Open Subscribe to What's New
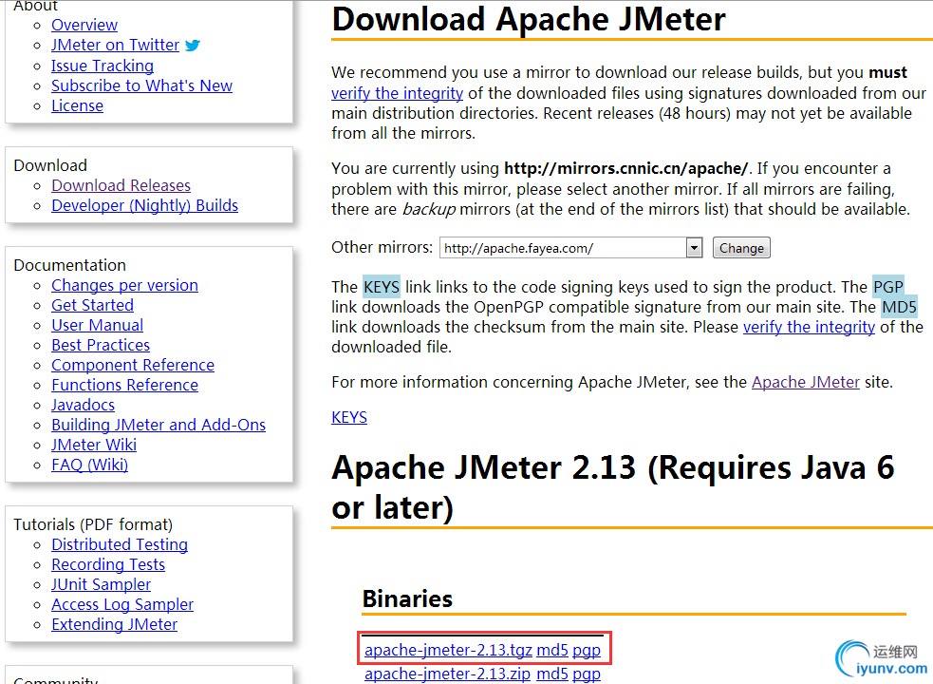 click(x=141, y=85)
